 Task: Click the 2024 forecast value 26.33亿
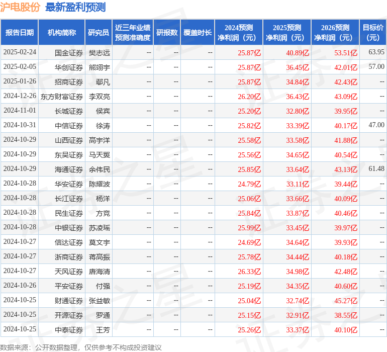pyautogui.click(x=249, y=272)
